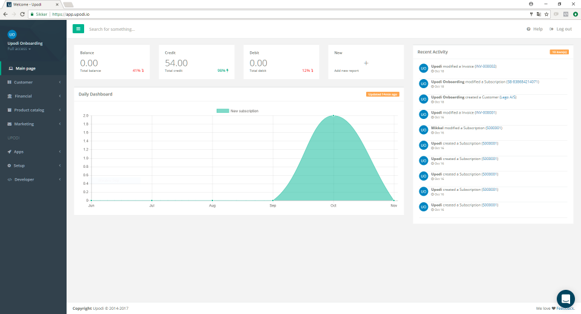Expand the Customer sidebar menu

coord(33,82)
